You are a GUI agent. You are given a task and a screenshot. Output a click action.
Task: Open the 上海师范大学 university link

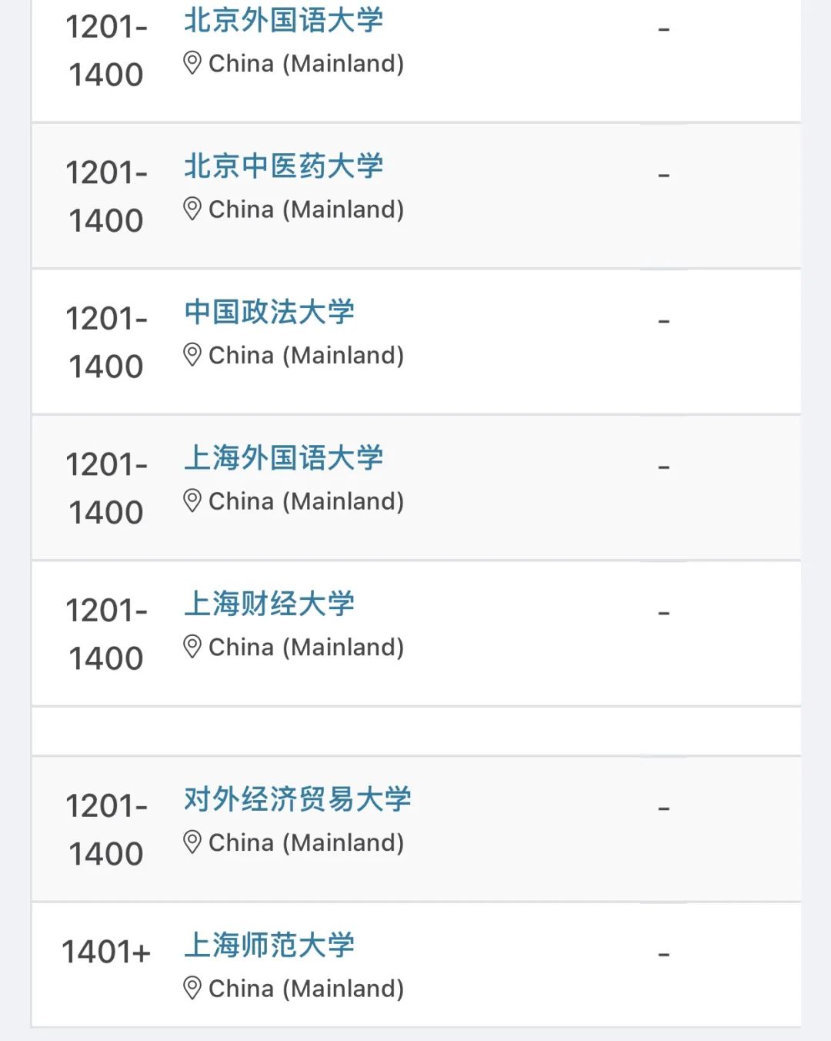coord(269,945)
